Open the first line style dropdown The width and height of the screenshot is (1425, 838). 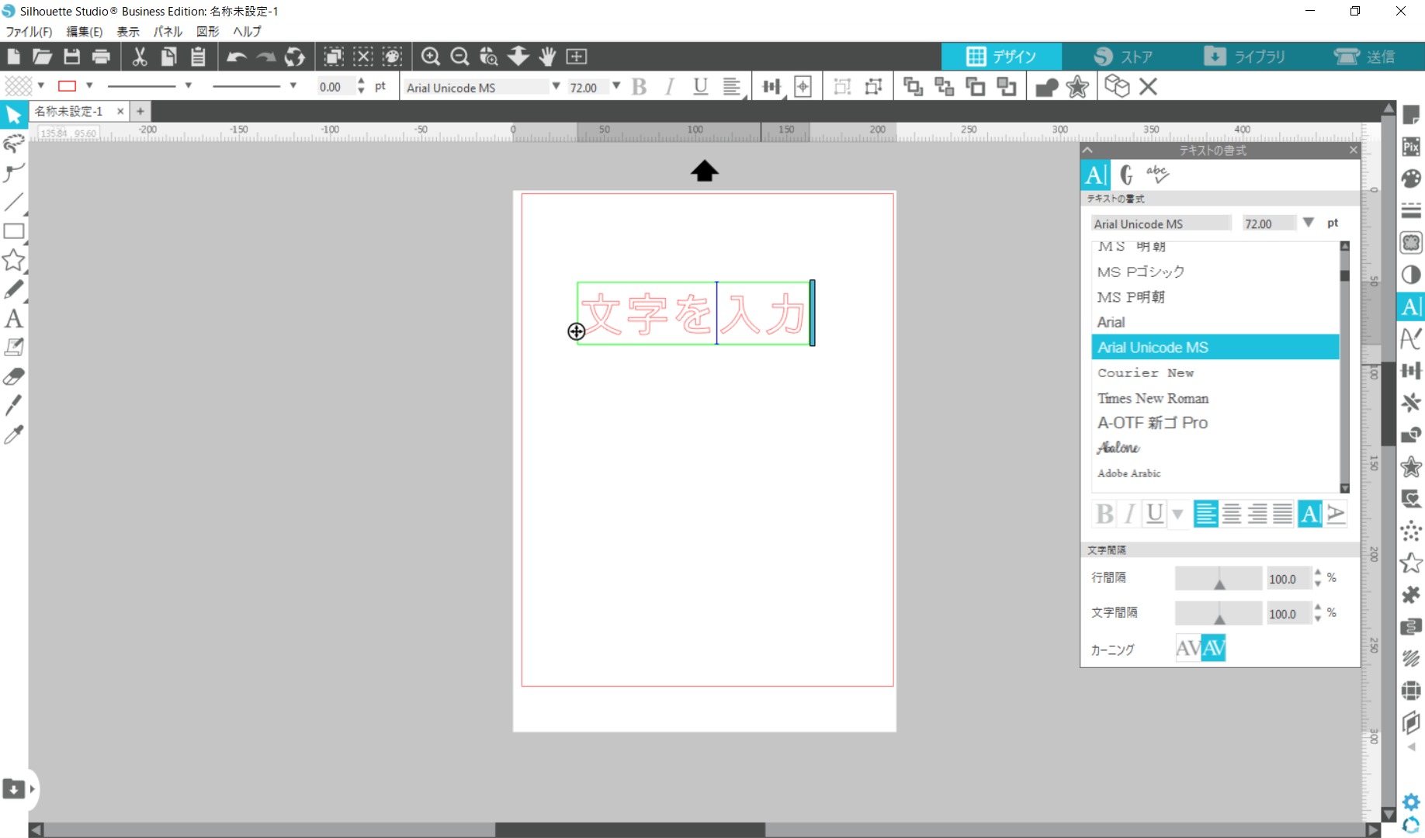point(188,85)
